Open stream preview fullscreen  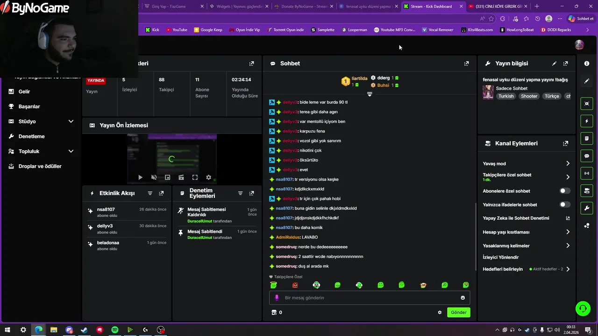(195, 177)
